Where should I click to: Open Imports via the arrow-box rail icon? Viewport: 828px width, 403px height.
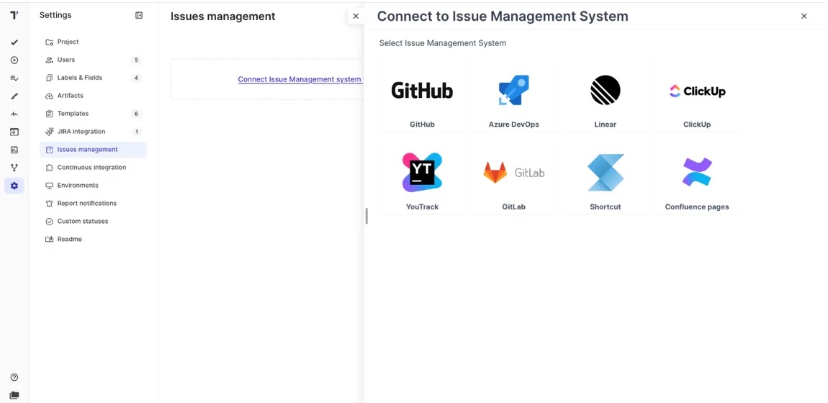(x=14, y=132)
